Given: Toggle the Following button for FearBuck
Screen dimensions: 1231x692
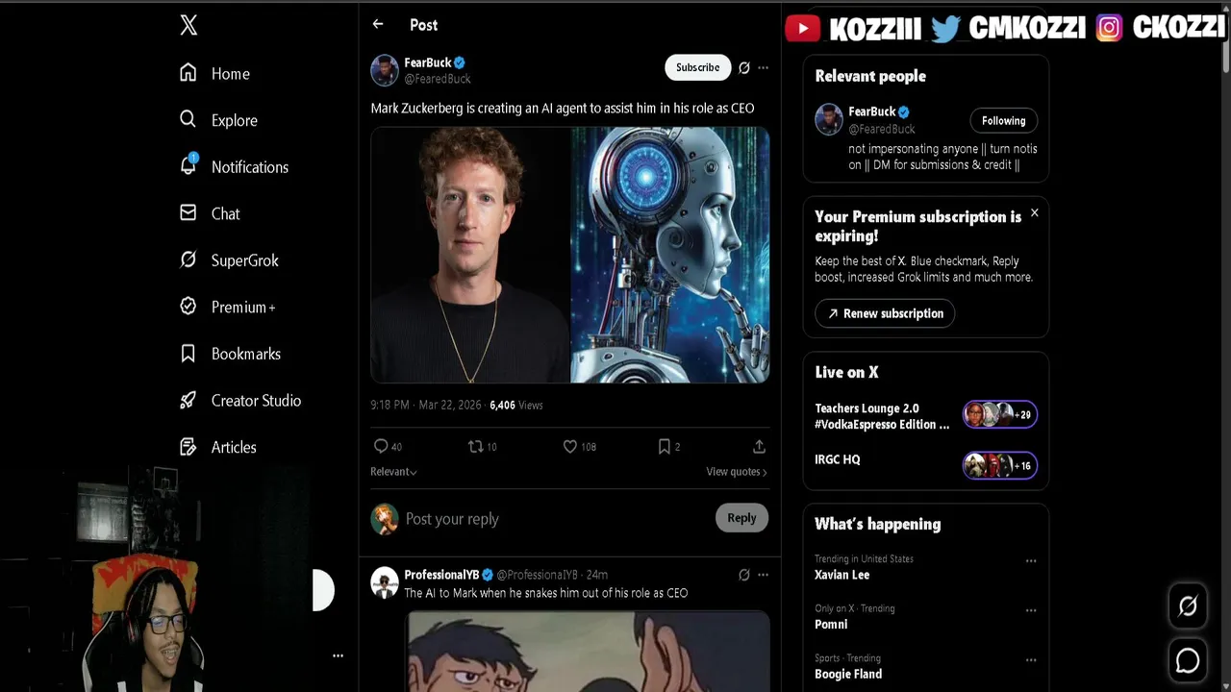Looking at the screenshot, I should [x=1003, y=121].
